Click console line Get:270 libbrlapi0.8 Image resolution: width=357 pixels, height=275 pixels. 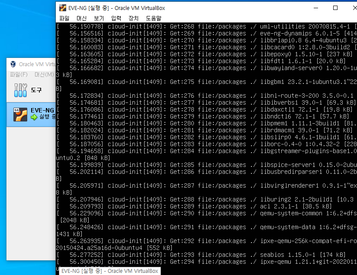click(x=206, y=40)
